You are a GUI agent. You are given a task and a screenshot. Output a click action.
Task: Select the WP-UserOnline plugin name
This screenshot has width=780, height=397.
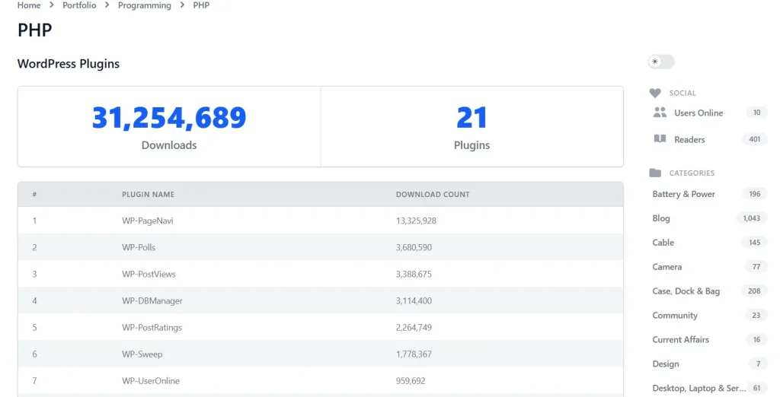(x=151, y=381)
